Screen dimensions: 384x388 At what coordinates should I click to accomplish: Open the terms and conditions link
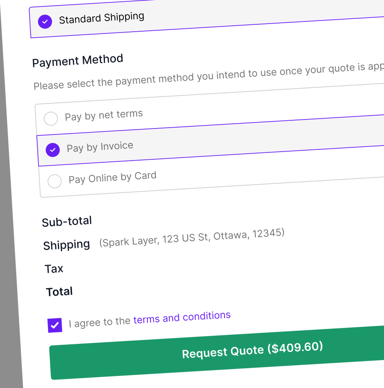point(182,317)
